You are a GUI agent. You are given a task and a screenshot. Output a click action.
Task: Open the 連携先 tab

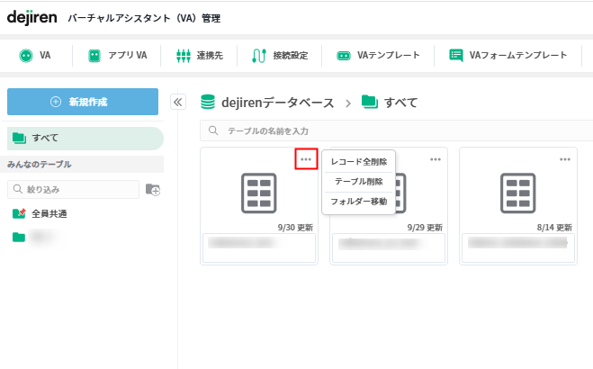[198, 55]
